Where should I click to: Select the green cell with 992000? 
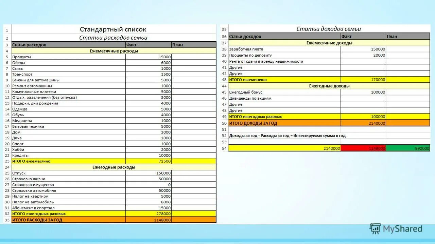(408, 148)
